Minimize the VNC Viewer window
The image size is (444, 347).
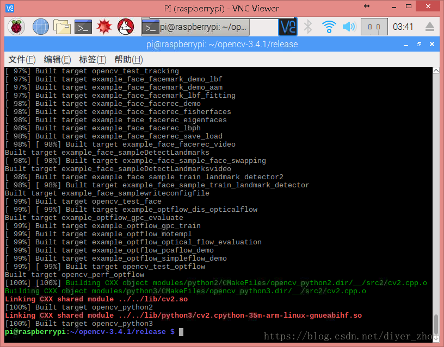point(393,7)
